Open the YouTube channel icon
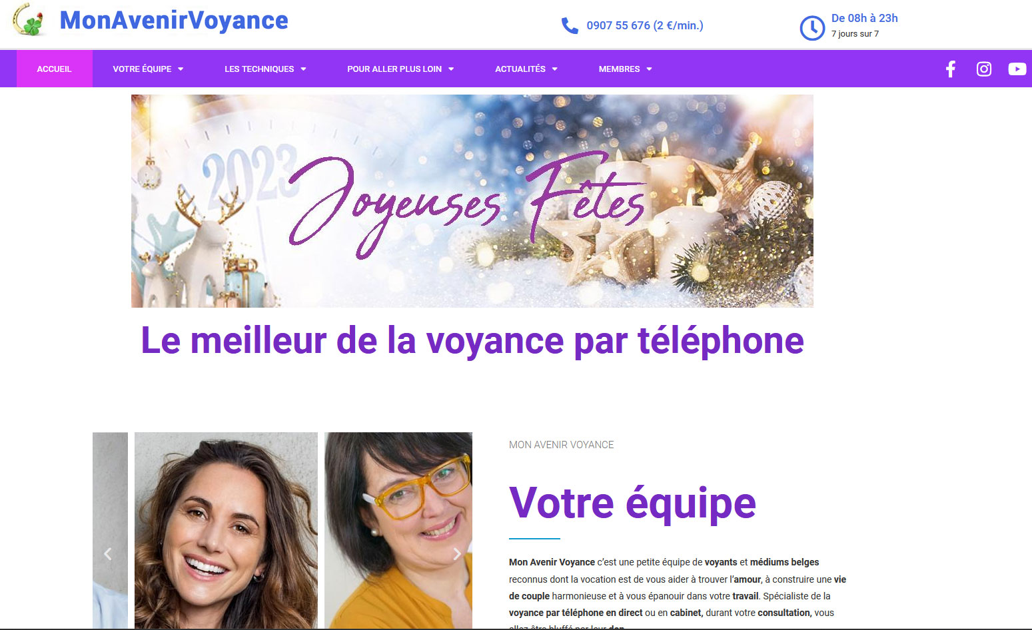 tap(1017, 69)
